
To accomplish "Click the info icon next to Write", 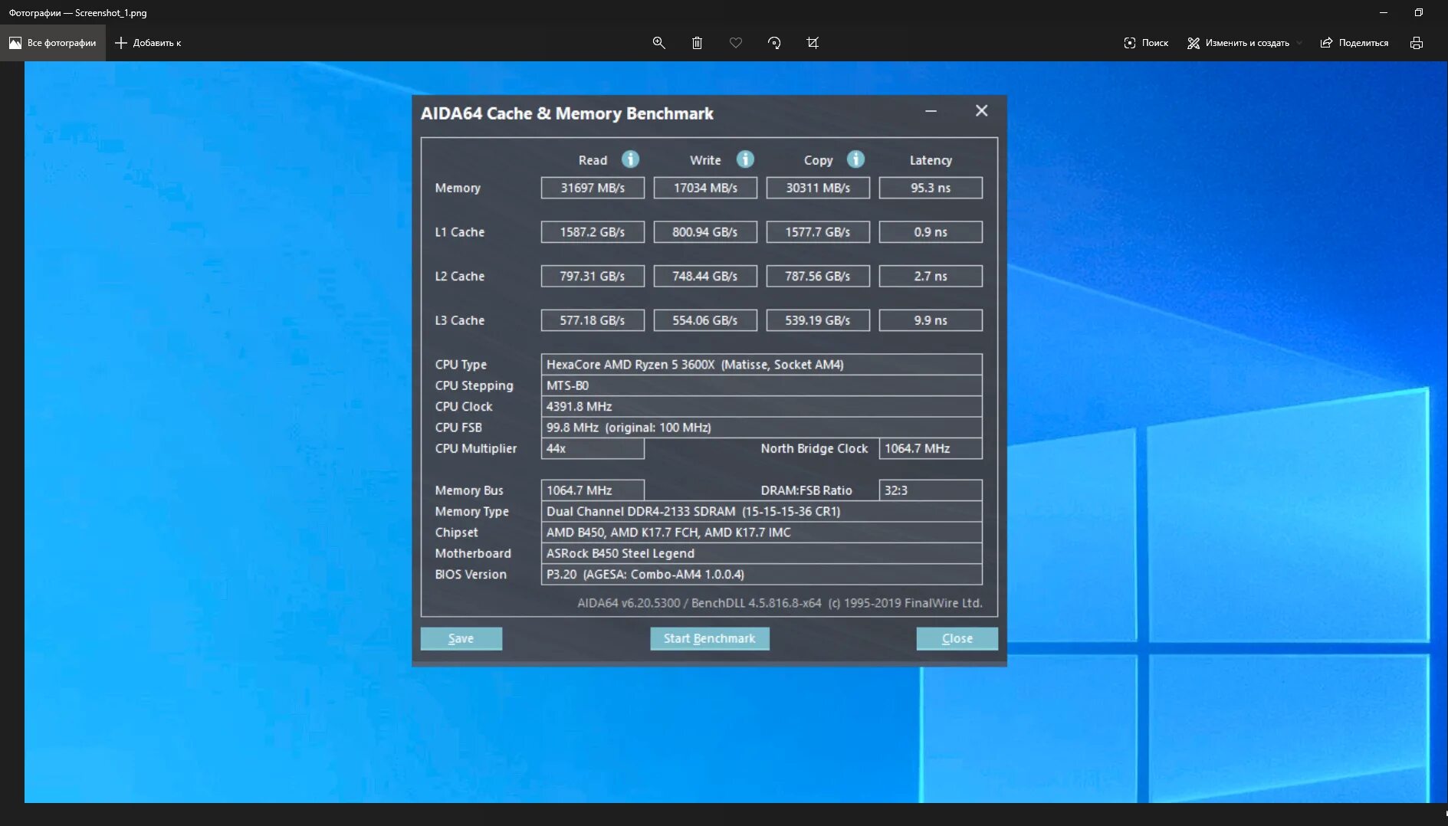I will pos(745,159).
